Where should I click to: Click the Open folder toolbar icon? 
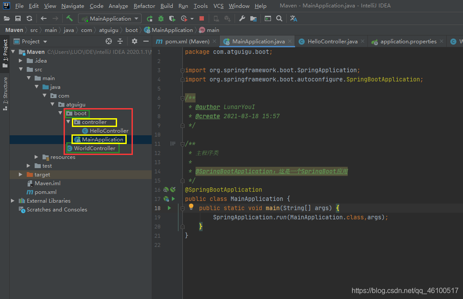coord(7,18)
